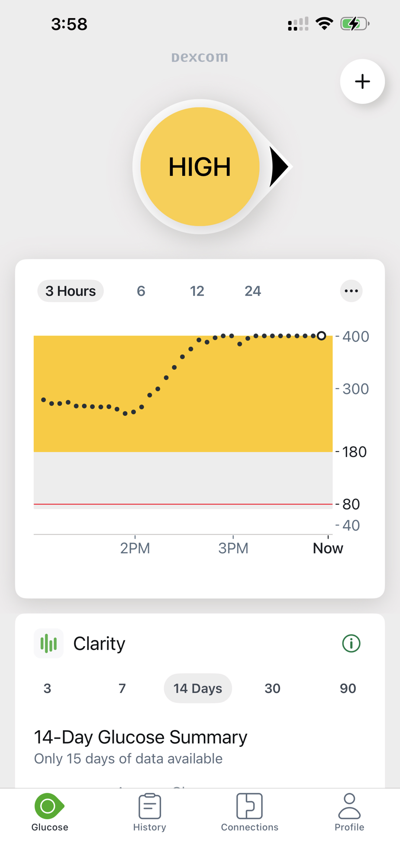Tap the battery charging status icon
The width and height of the screenshot is (400, 866).
[355, 23]
